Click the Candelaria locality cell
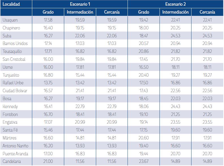This screenshot has height=166, width=224. click(x=12, y=162)
